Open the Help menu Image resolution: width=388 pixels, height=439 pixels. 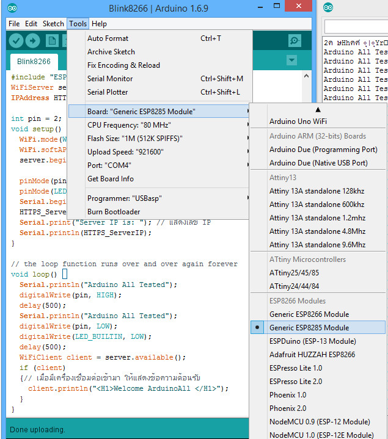click(x=99, y=24)
